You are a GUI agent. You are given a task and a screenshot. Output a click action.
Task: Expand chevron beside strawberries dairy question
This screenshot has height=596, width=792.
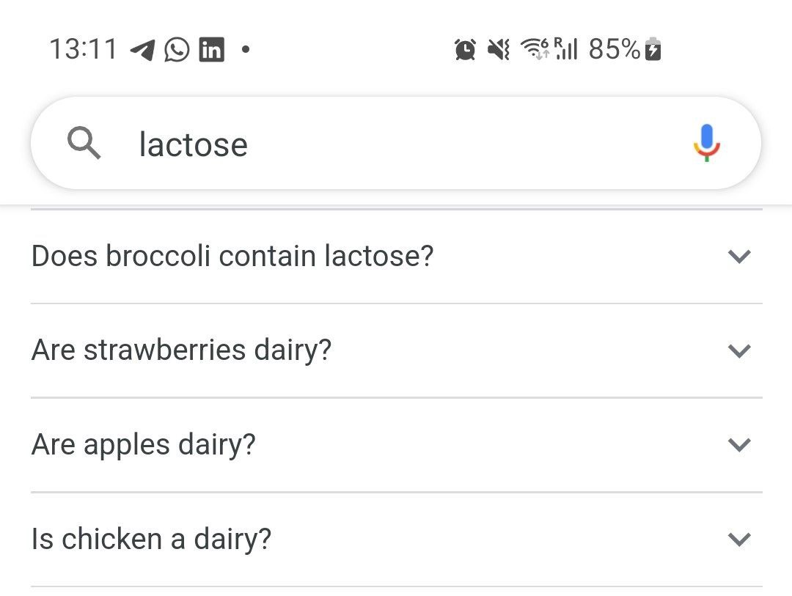739,350
